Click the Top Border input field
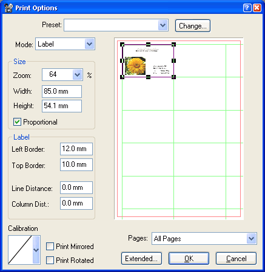This screenshot has width=265, height=272. [76, 164]
